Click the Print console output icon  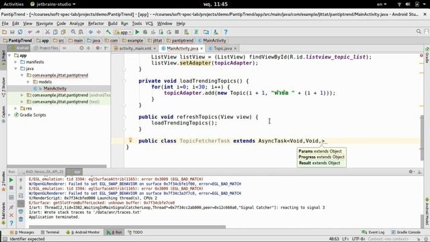coord(21,211)
